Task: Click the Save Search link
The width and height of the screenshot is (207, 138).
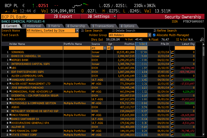Action: pyautogui.click(x=92, y=30)
